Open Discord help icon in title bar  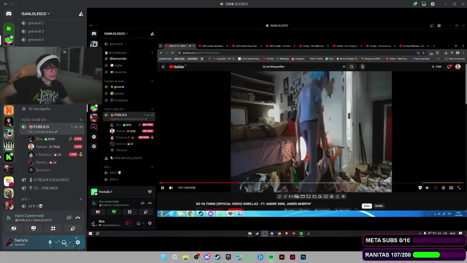coord(433,4)
